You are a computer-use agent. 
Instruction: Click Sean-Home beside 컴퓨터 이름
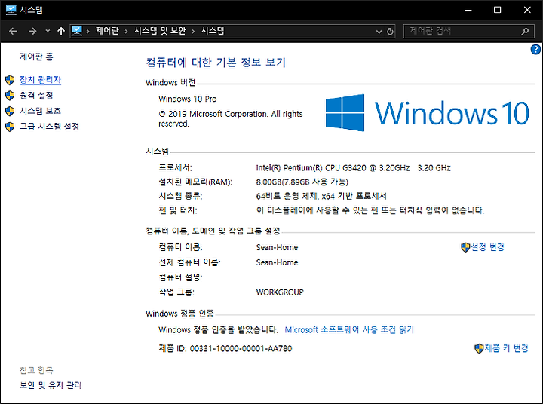[x=277, y=247]
